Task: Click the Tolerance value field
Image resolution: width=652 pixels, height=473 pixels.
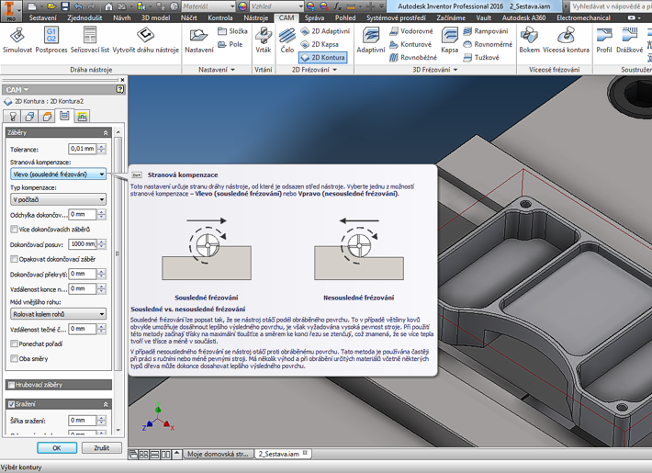Action: point(82,149)
